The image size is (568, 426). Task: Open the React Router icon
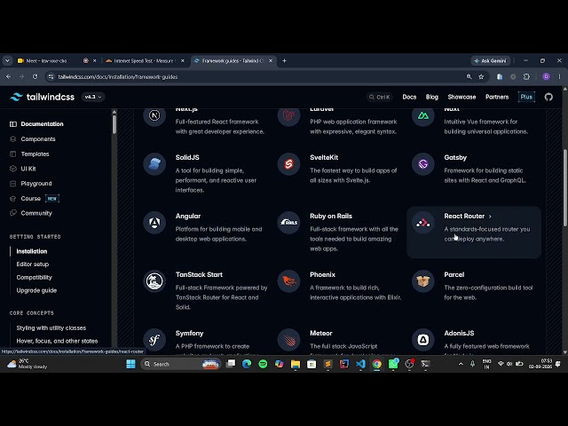click(423, 223)
